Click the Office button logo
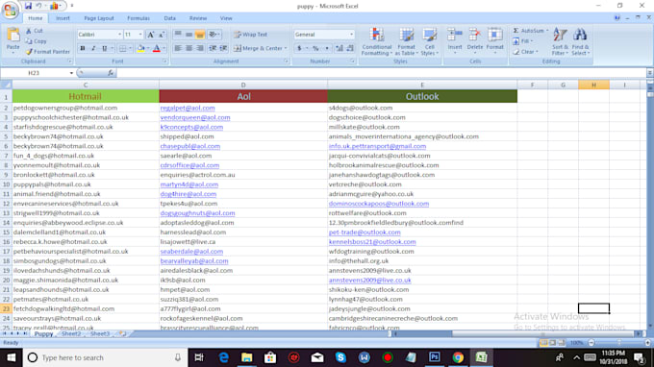 (x=10, y=10)
